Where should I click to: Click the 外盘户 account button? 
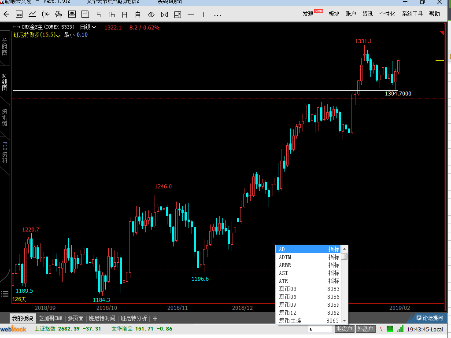point(365,329)
